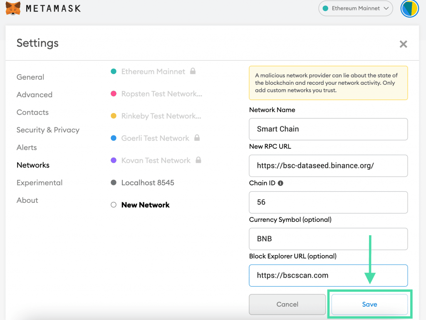The height and width of the screenshot is (320, 426).
Task: Close the Settings panel
Action: tap(403, 44)
